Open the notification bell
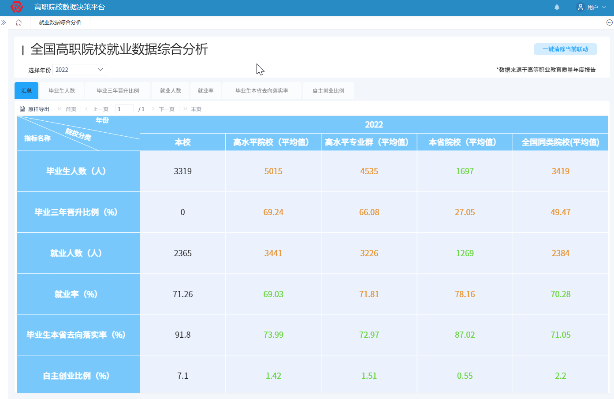The height and width of the screenshot is (399, 614). (557, 7)
